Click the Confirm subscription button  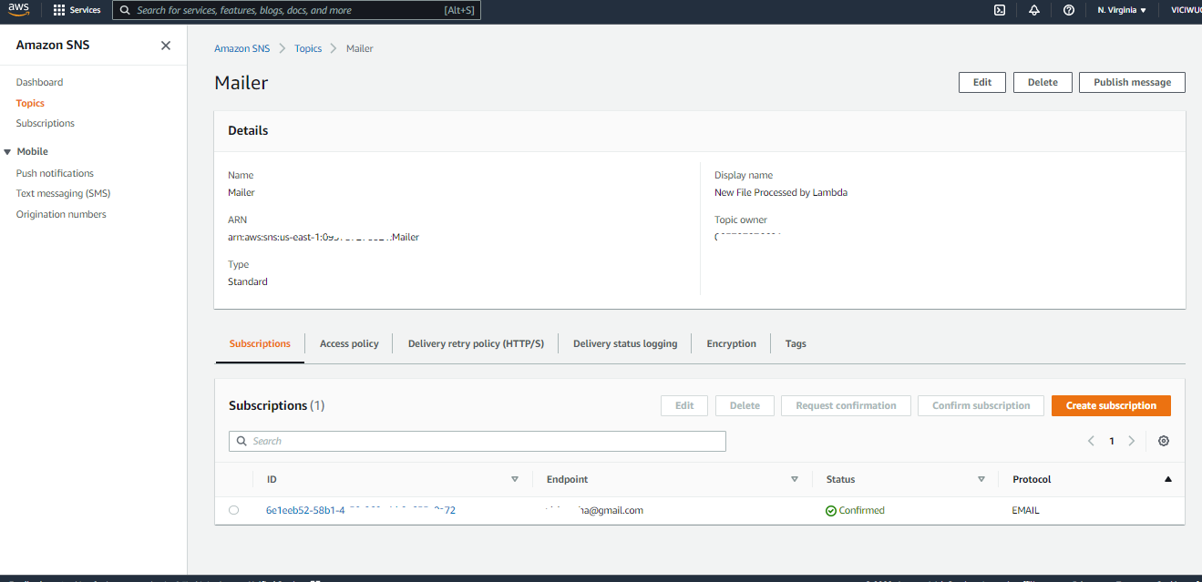981,405
